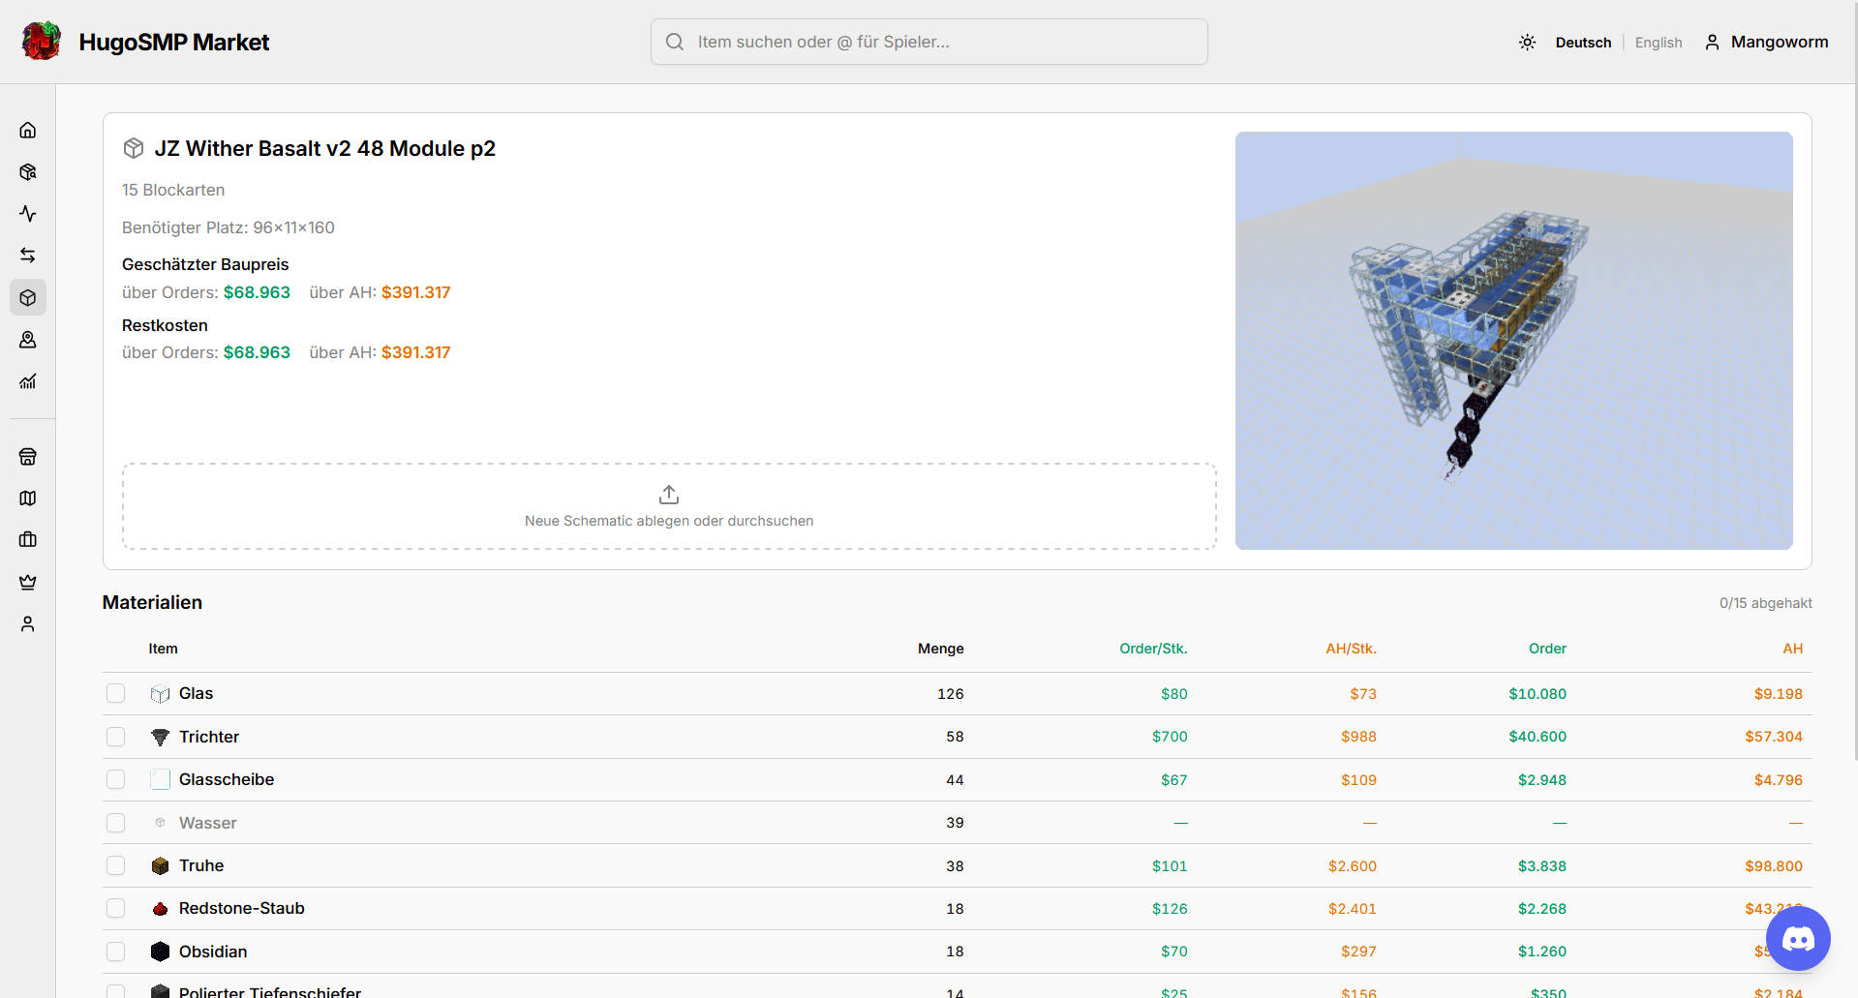Switch language to Deutsch
This screenshot has height=998, width=1858.
[x=1583, y=43]
